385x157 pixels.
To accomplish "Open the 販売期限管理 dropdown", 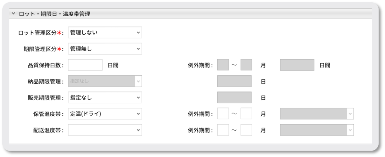I will [105, 98].
